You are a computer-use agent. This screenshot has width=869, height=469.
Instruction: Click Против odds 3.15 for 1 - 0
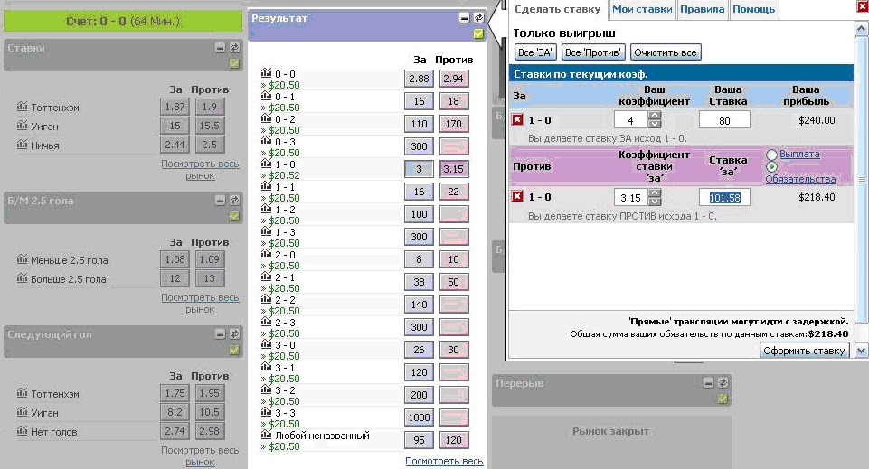coord(453,169)
